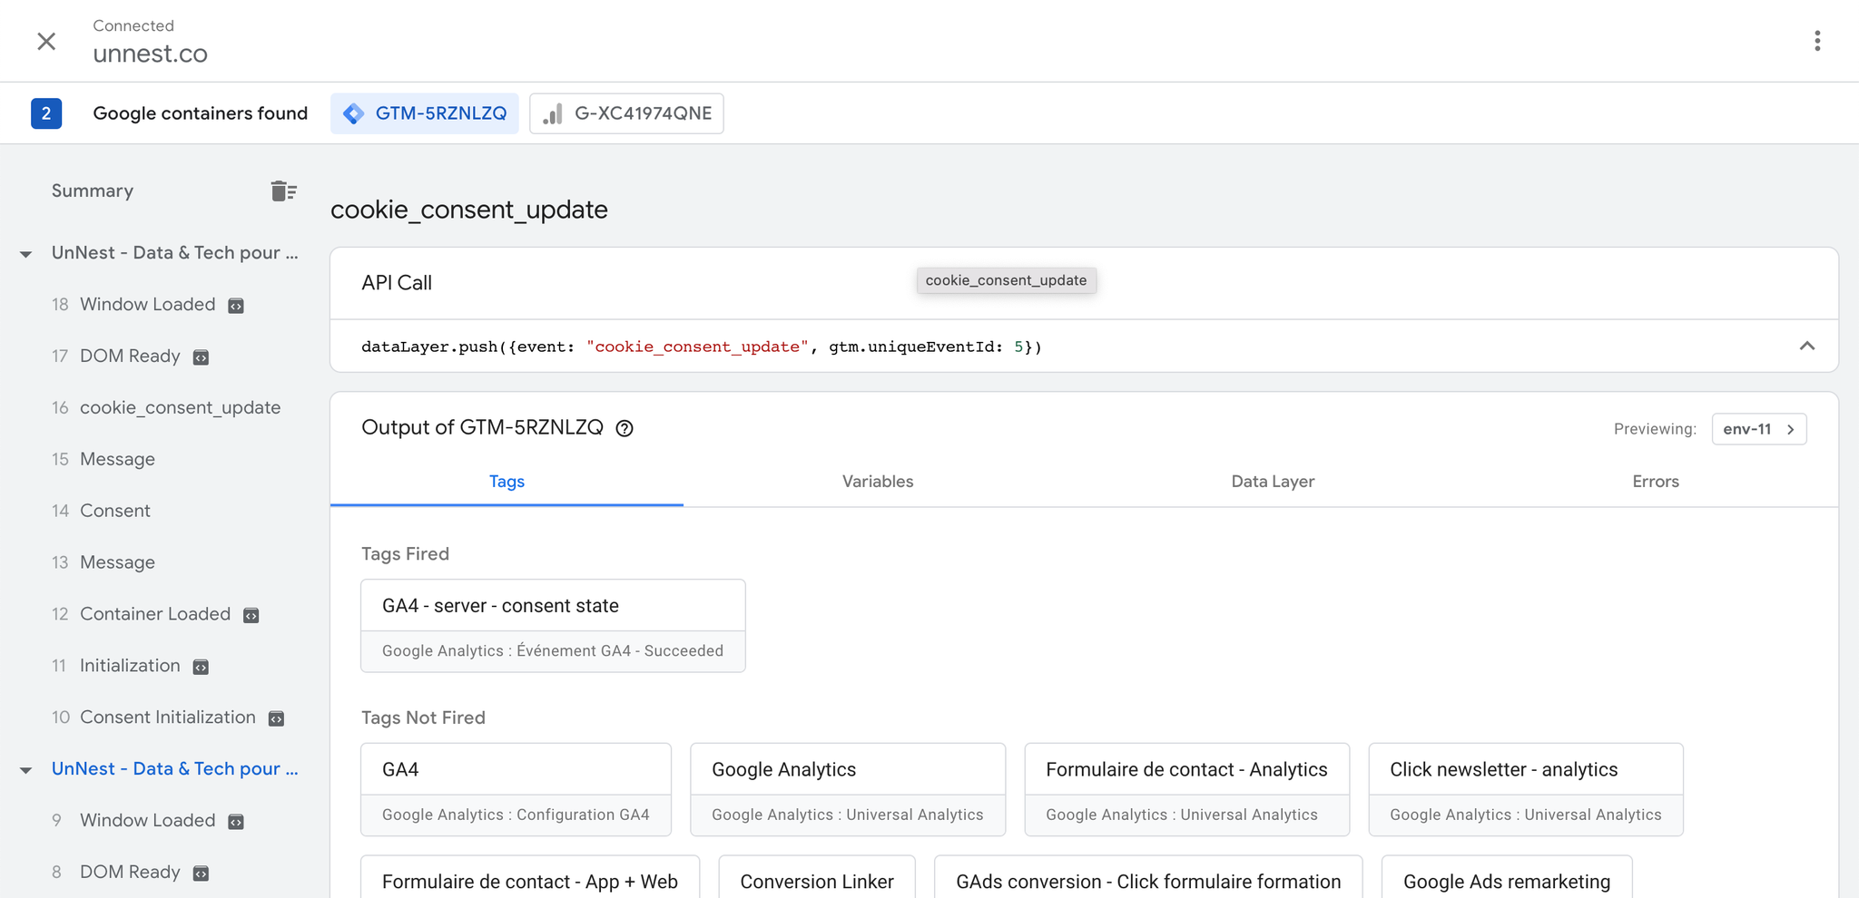The image size is (1859, 898).
Task: Click code icon beside 8 DOM Ready
Action: tap(202, 874)
